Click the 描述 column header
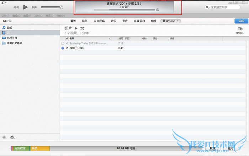Viewport: 249px width, 156px height. click(x=195, y=38)
